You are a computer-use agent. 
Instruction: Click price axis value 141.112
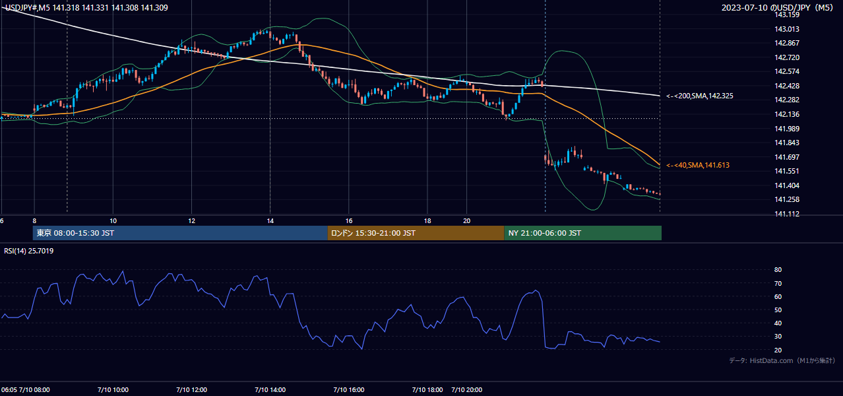[x=786, y=214]
